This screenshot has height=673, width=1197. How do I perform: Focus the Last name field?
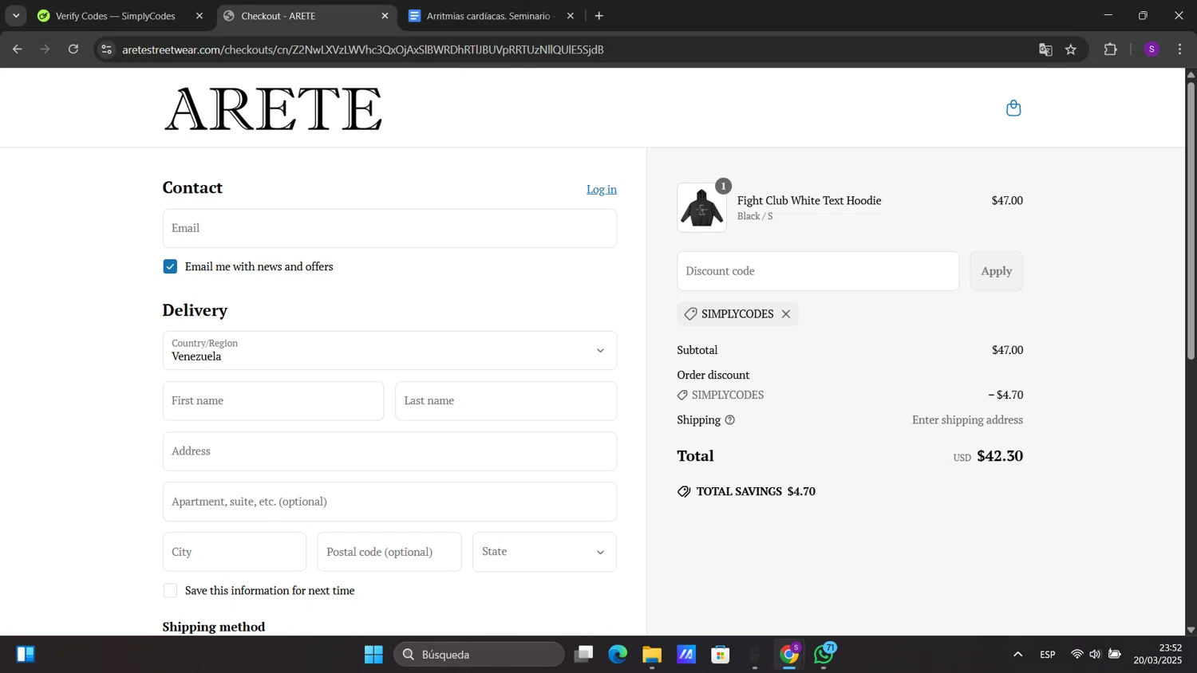[x=506, y=401]
